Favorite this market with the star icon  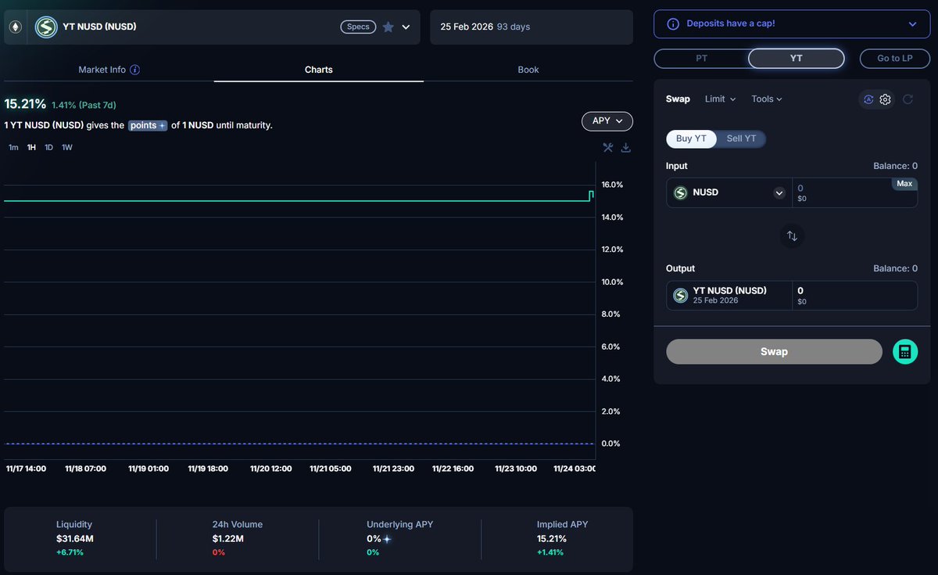coord(388,27)
